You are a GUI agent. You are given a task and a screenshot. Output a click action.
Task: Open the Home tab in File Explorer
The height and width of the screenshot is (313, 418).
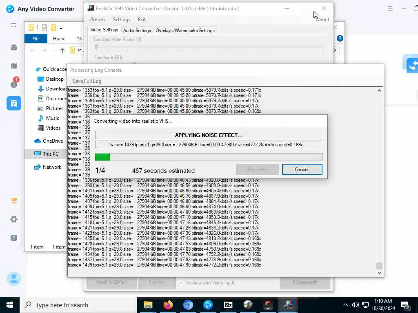click(x=59, y=39)
